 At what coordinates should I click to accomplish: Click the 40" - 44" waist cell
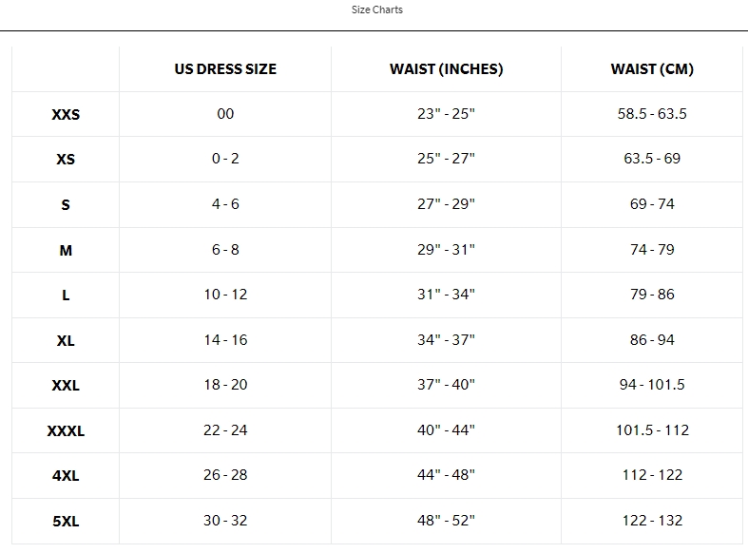coord(446,430)
